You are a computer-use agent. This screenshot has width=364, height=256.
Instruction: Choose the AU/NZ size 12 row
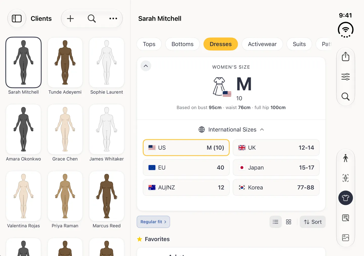point(186,188)
